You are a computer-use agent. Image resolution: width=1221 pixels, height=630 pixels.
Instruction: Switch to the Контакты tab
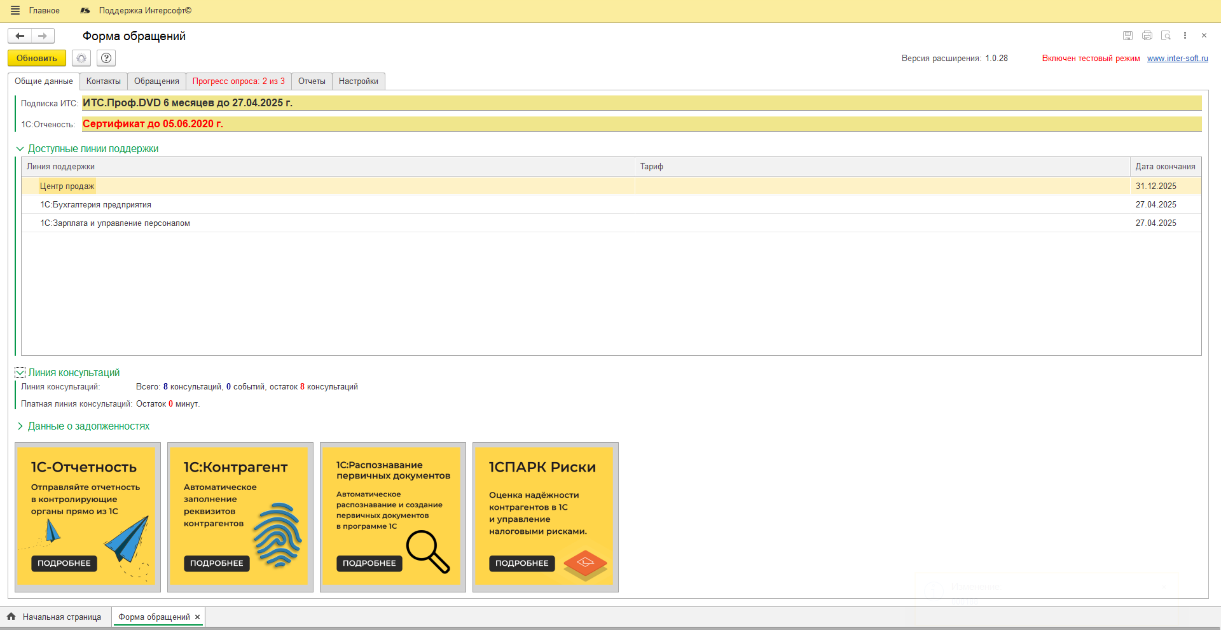103,81
